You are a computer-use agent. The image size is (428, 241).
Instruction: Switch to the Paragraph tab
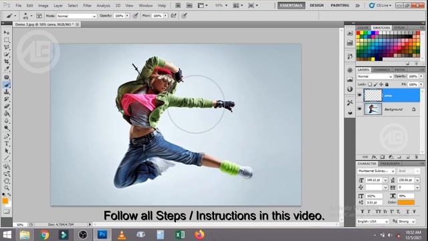pos(390,163)
